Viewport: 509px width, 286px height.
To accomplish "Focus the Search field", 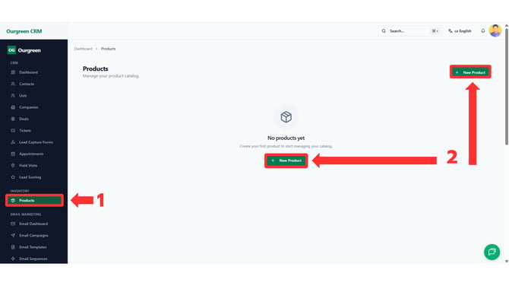I will click(x=410, y=31).
